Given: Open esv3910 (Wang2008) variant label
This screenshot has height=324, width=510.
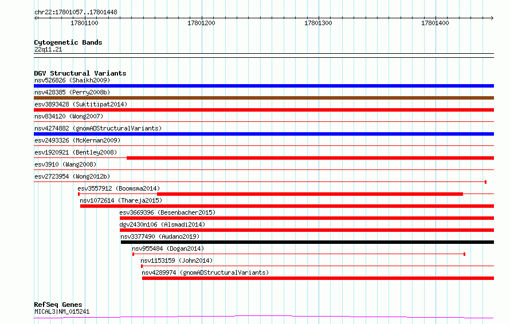Looking at the screenshot, I should 65,164.
